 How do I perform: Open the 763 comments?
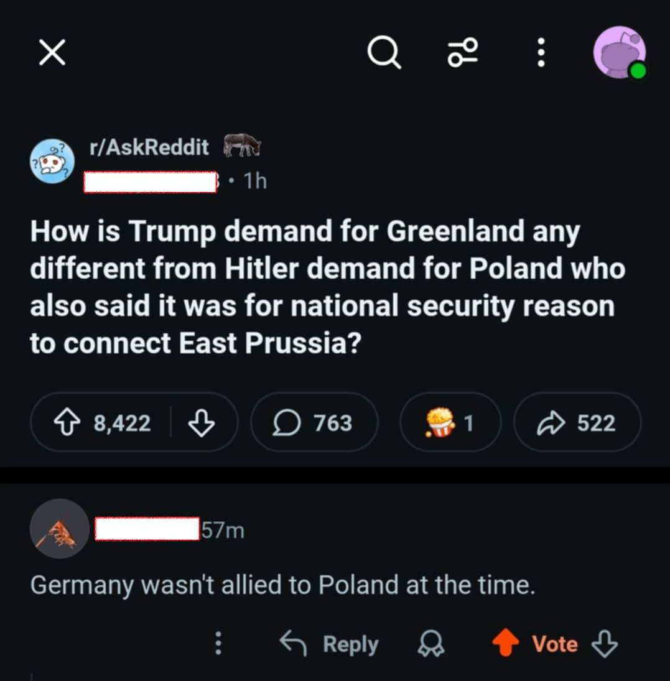(314, 424)
